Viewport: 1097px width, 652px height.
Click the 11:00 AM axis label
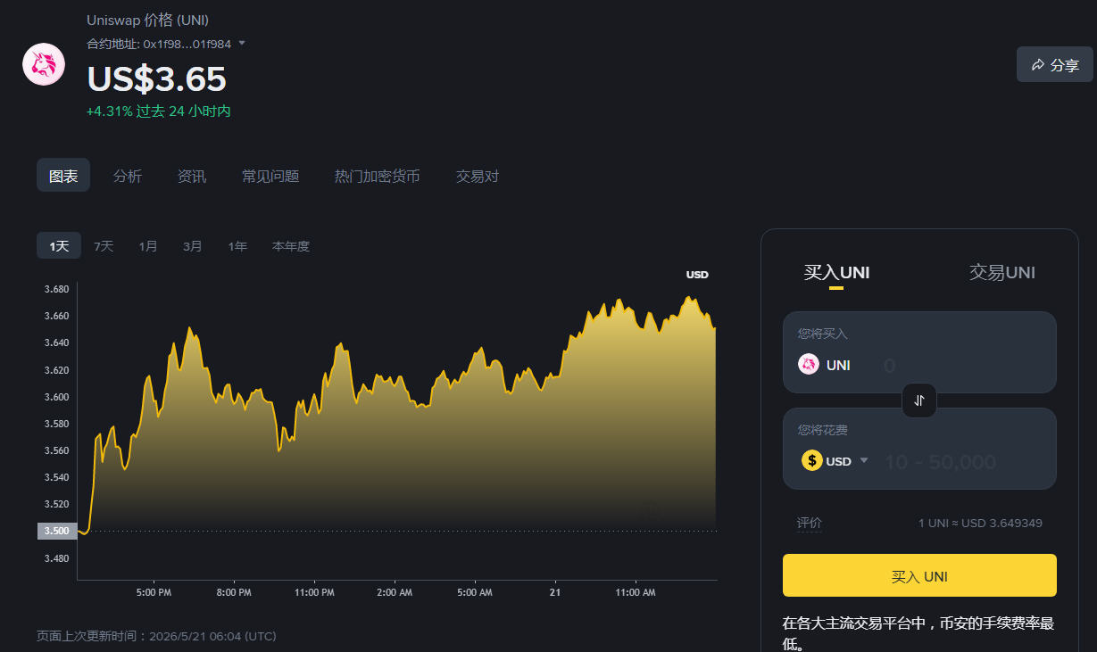pyautogui.click(x=636, y=592)
